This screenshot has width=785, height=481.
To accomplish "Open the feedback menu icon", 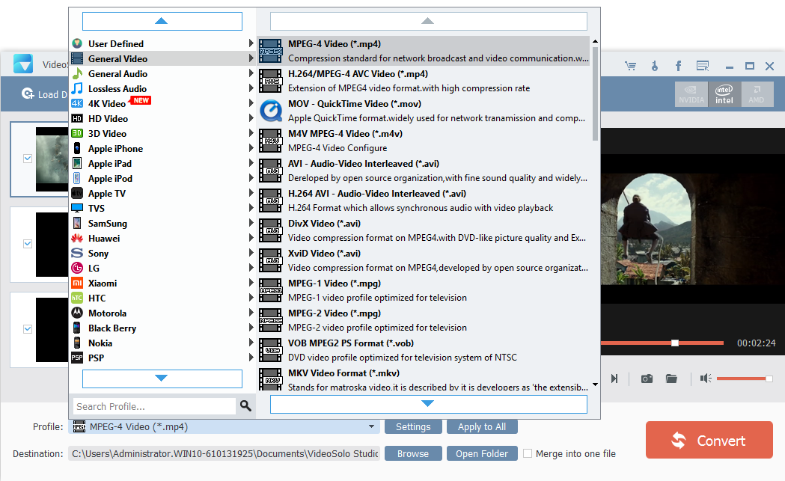I will 703,66.
